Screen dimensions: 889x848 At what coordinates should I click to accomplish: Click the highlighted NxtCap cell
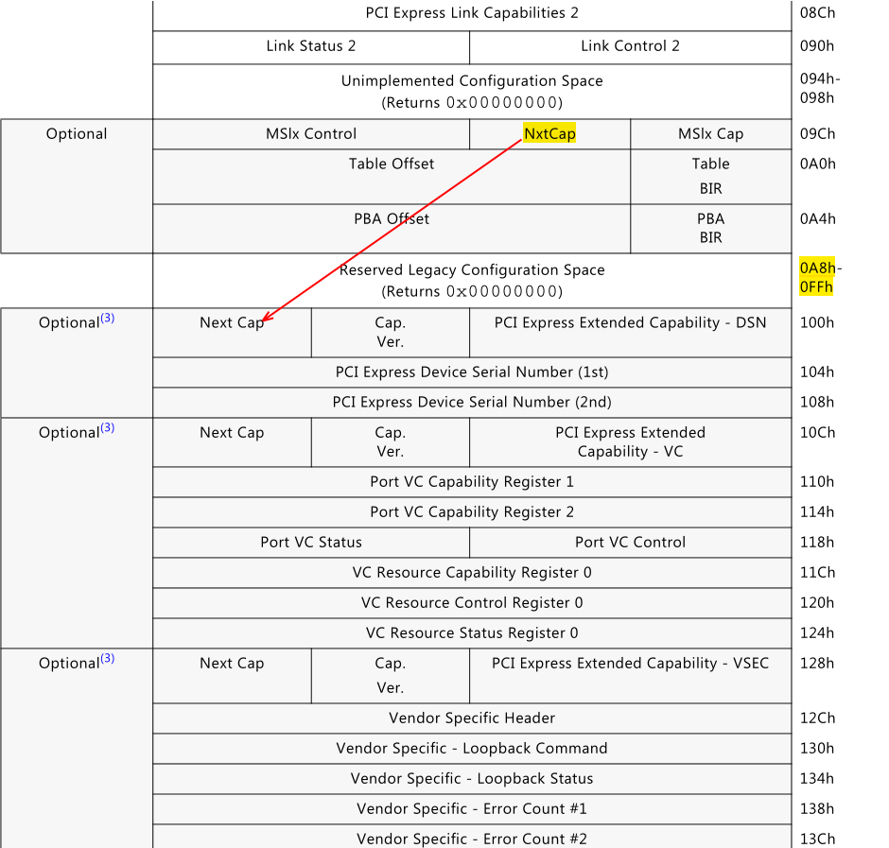[550, 134]
